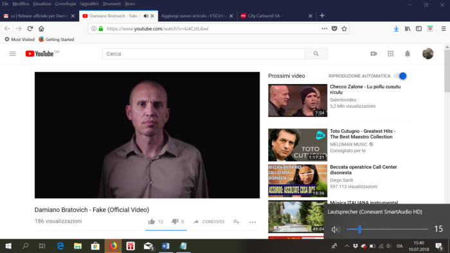Adjust the speaker volume slider

point(387,229)
